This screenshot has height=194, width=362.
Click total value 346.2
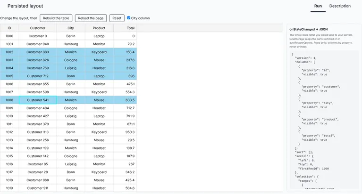pyautogui.click(x=125, y=172)
